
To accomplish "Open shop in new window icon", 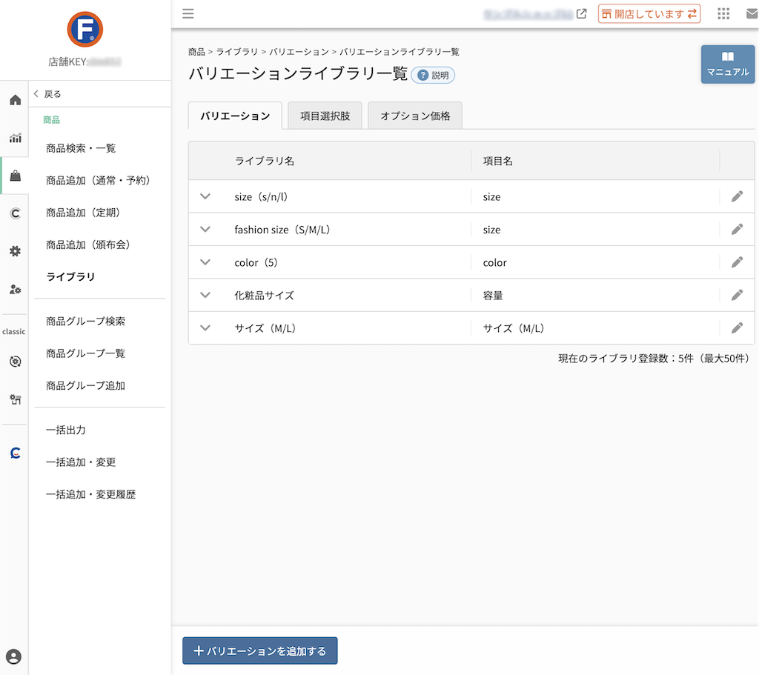I will tap(582, 13).
